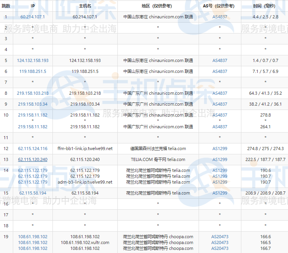
Task: Open second 108.61.198.102 IP link in hop 19
Action: click(x=33, y=242)
